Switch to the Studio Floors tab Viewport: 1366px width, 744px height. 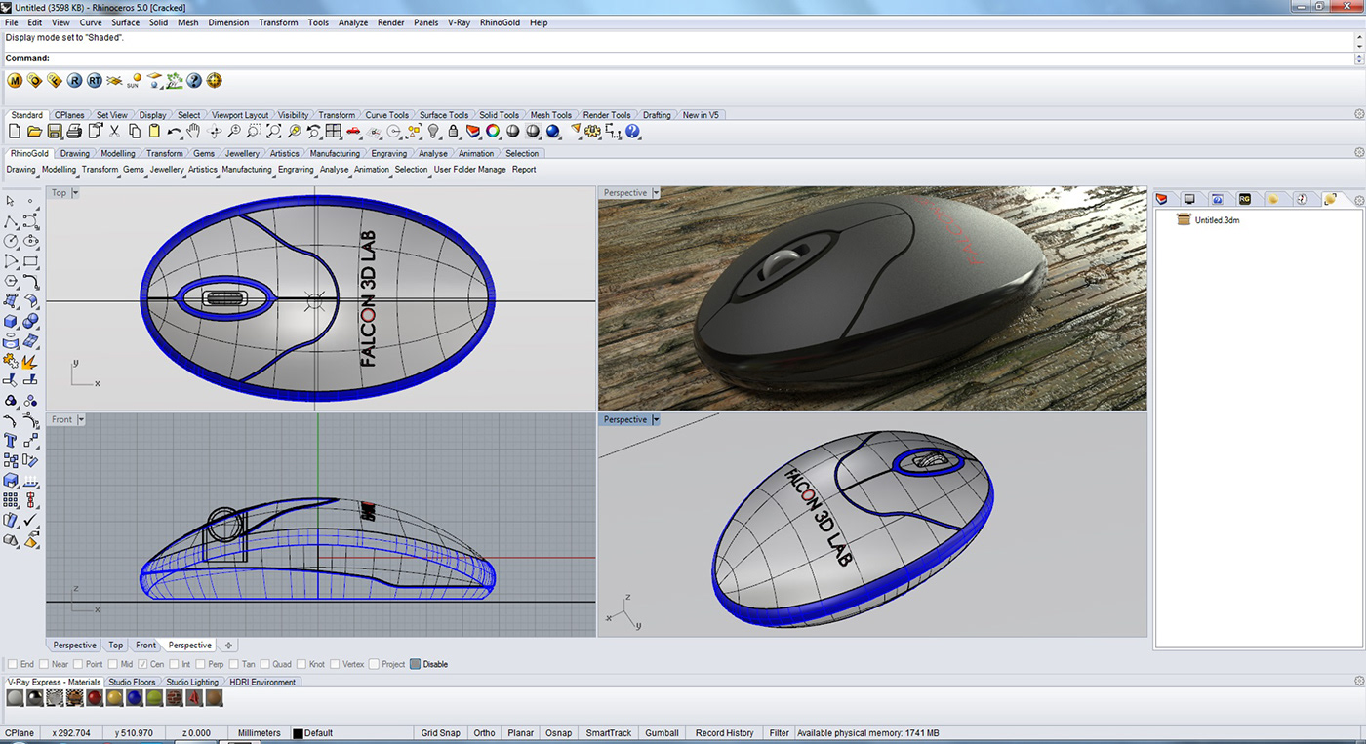[132, 682]
